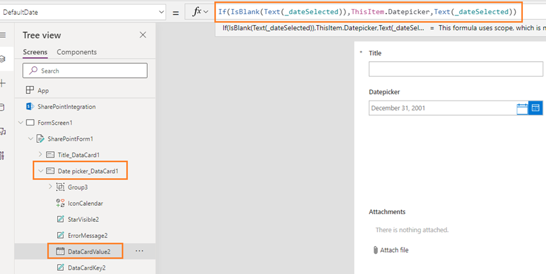Image resolution: width=546 pixels, height=274 pixels.
Task: Collapse the Date picker_DataCard1 node
Action: [40, 171]
